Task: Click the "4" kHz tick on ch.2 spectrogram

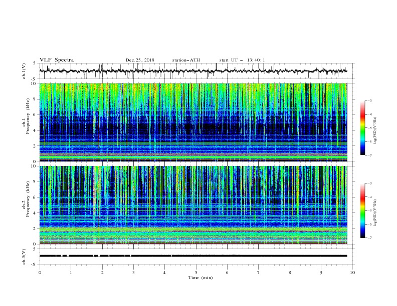Action: (x=36, y=213)
